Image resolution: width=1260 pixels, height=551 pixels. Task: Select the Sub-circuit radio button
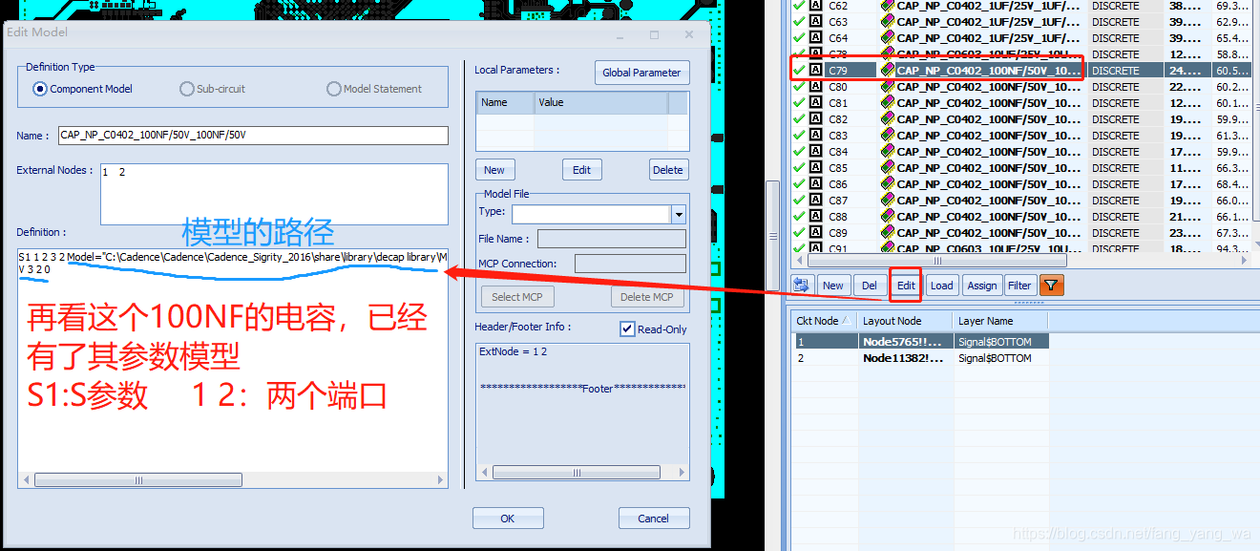186,89
